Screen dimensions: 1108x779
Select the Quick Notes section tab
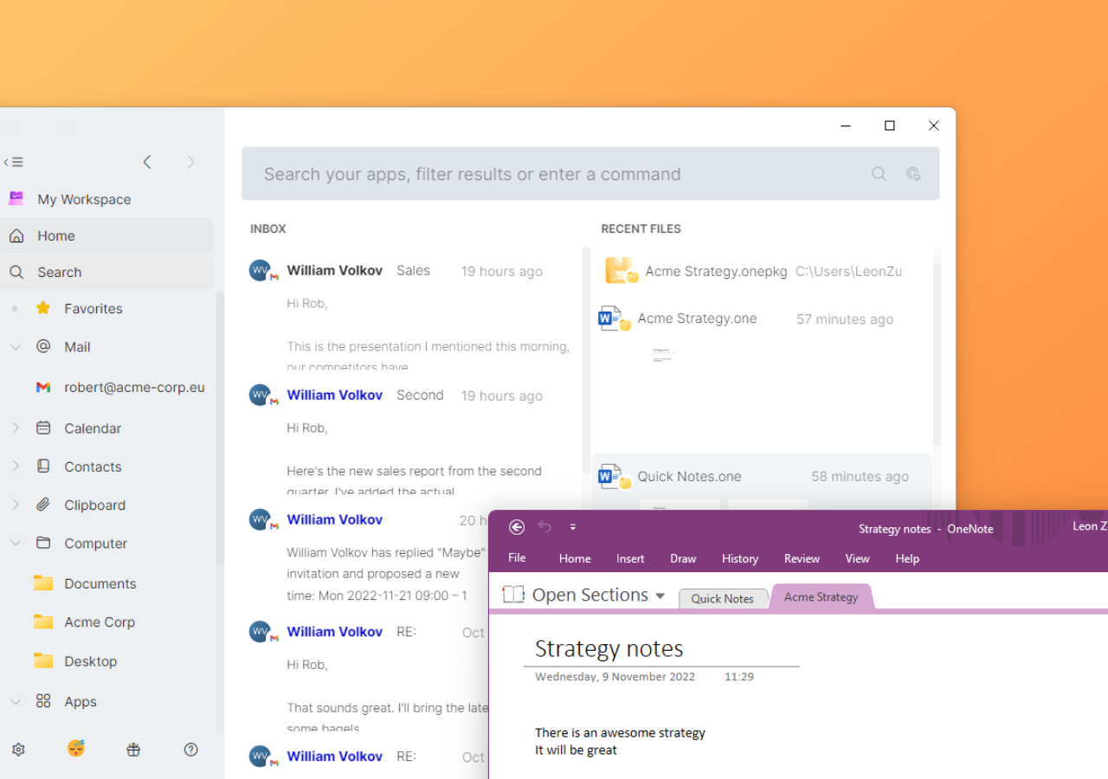(x=723, y=598)
